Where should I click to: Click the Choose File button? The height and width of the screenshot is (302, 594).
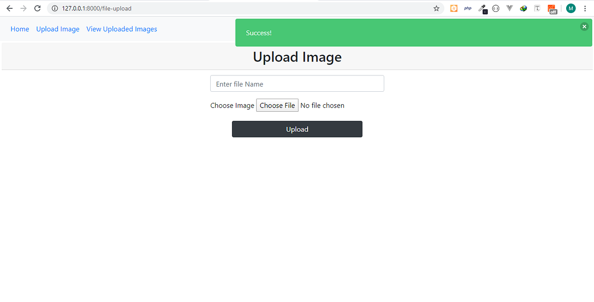[x=277, y=106]
